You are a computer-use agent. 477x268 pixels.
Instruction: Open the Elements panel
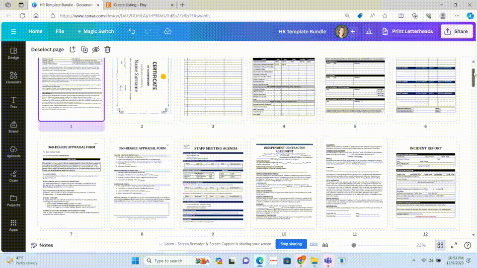tap(13, 77)
